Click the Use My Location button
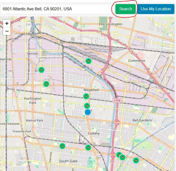176x171 pixels. (156, 9)
